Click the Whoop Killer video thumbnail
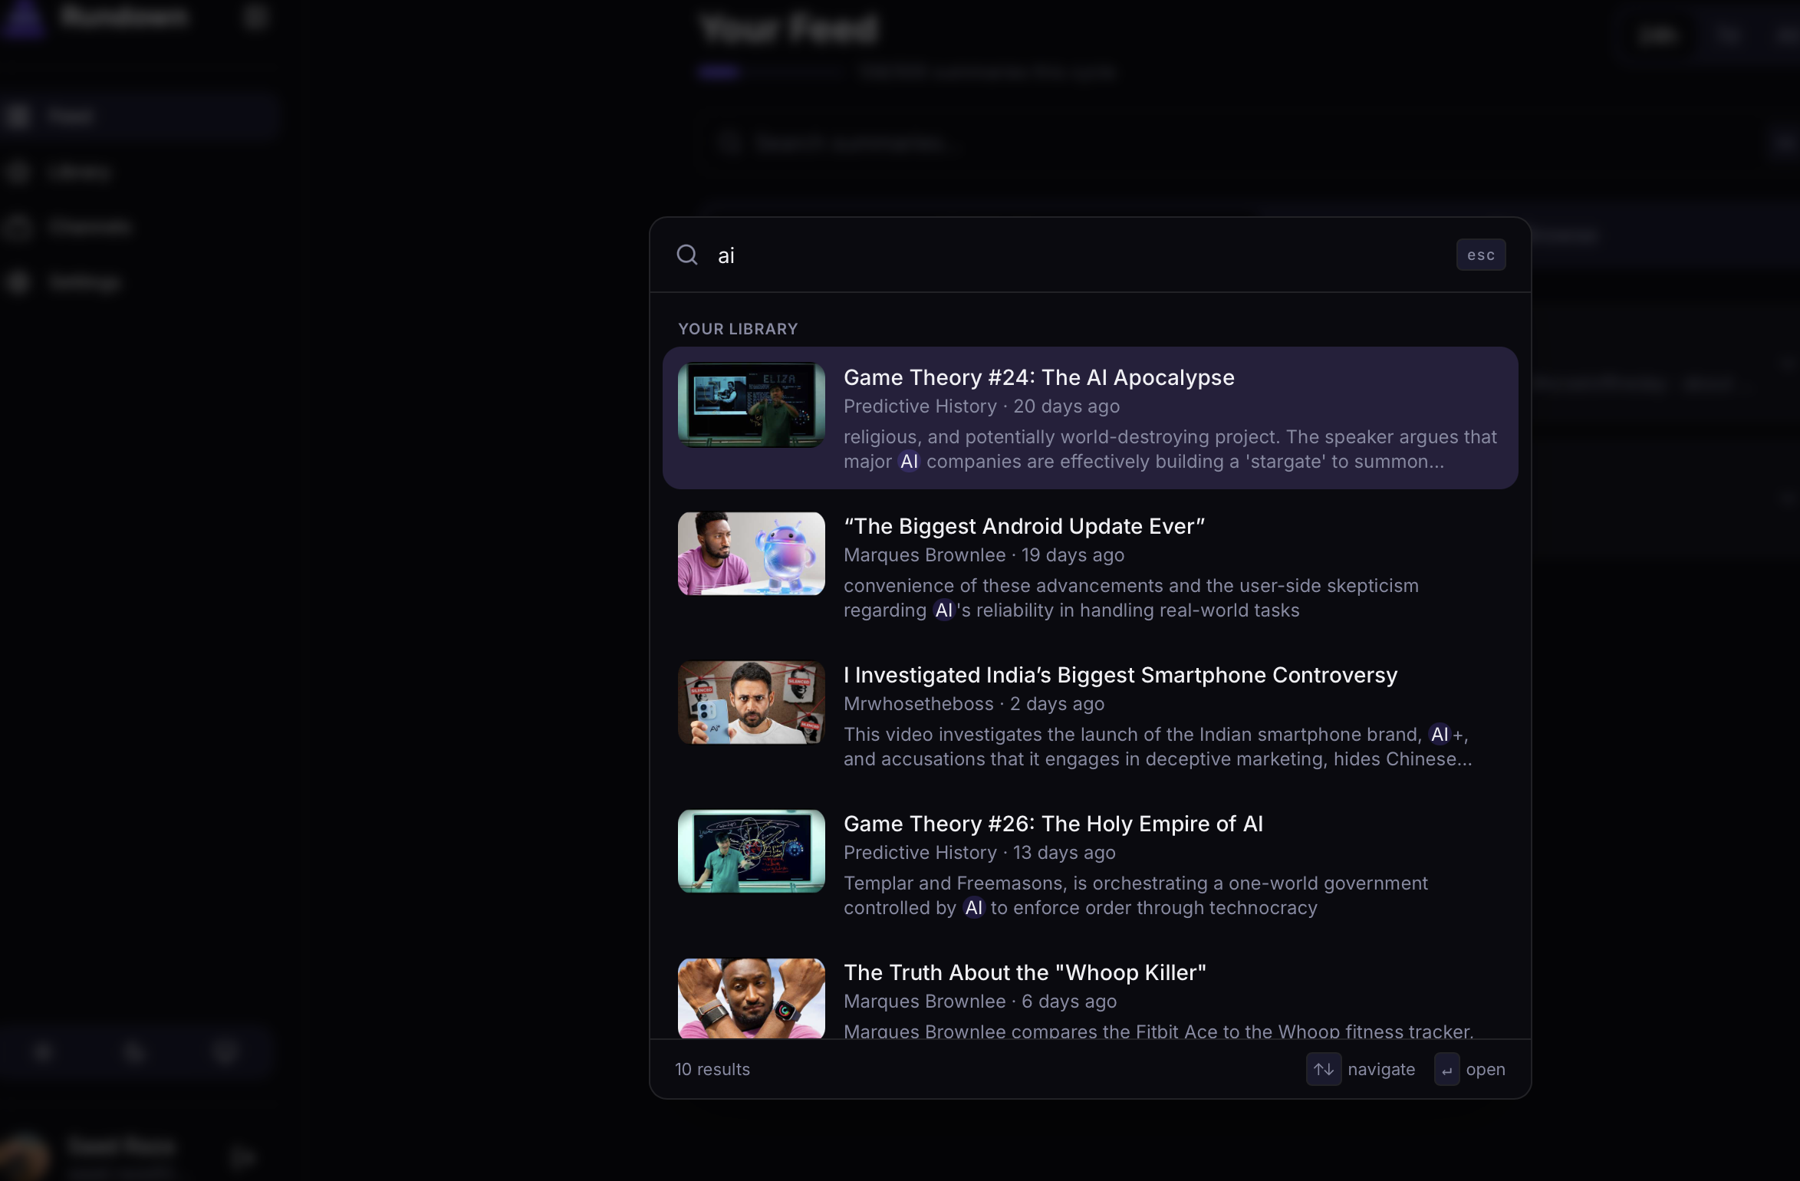1800x1181 pixels. tap(751, 998)
